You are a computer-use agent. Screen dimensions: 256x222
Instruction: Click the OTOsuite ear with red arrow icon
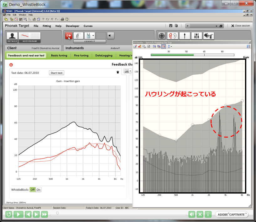[139, 47]
